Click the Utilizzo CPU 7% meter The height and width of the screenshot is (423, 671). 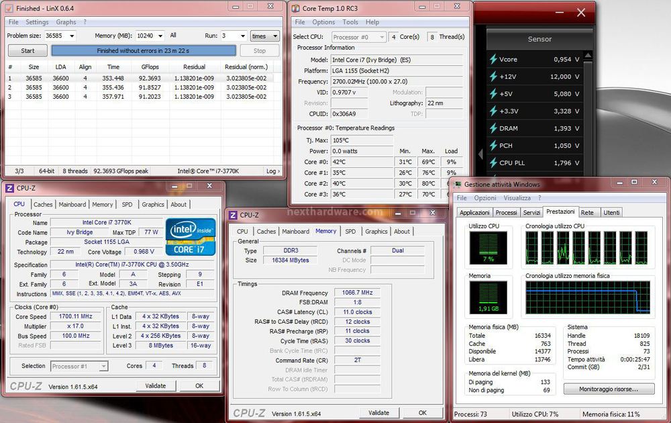coord(488,248)
